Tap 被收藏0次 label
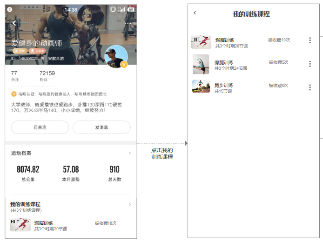323x241 pixels. click(x=278, y=86)
